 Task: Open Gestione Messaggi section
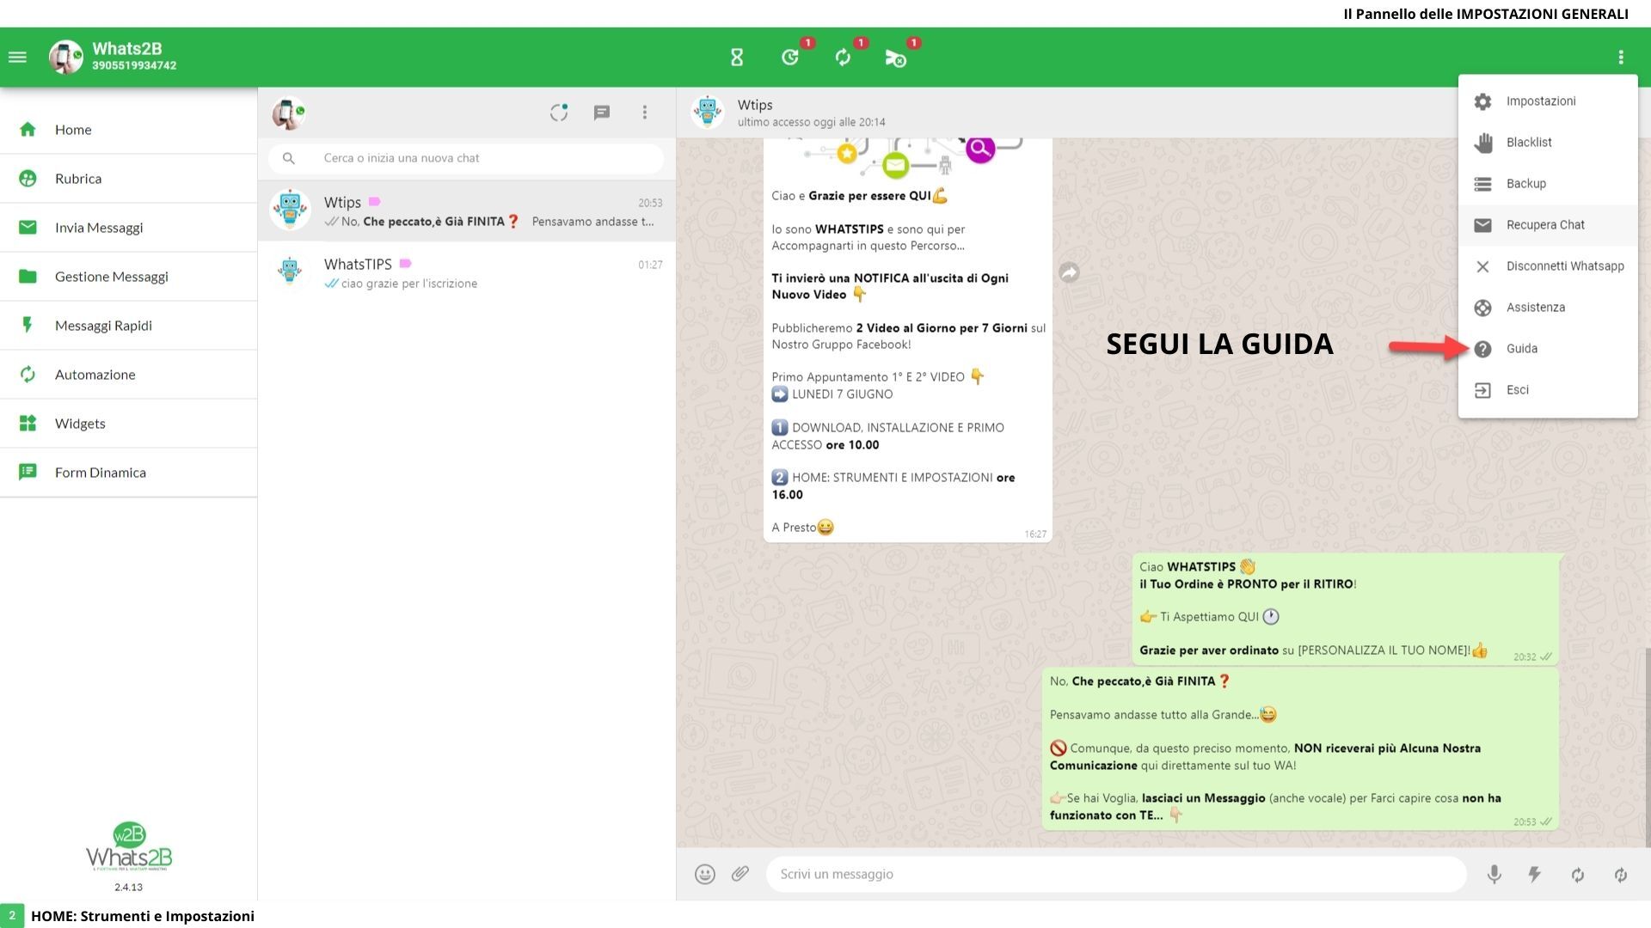click(129, 277)
